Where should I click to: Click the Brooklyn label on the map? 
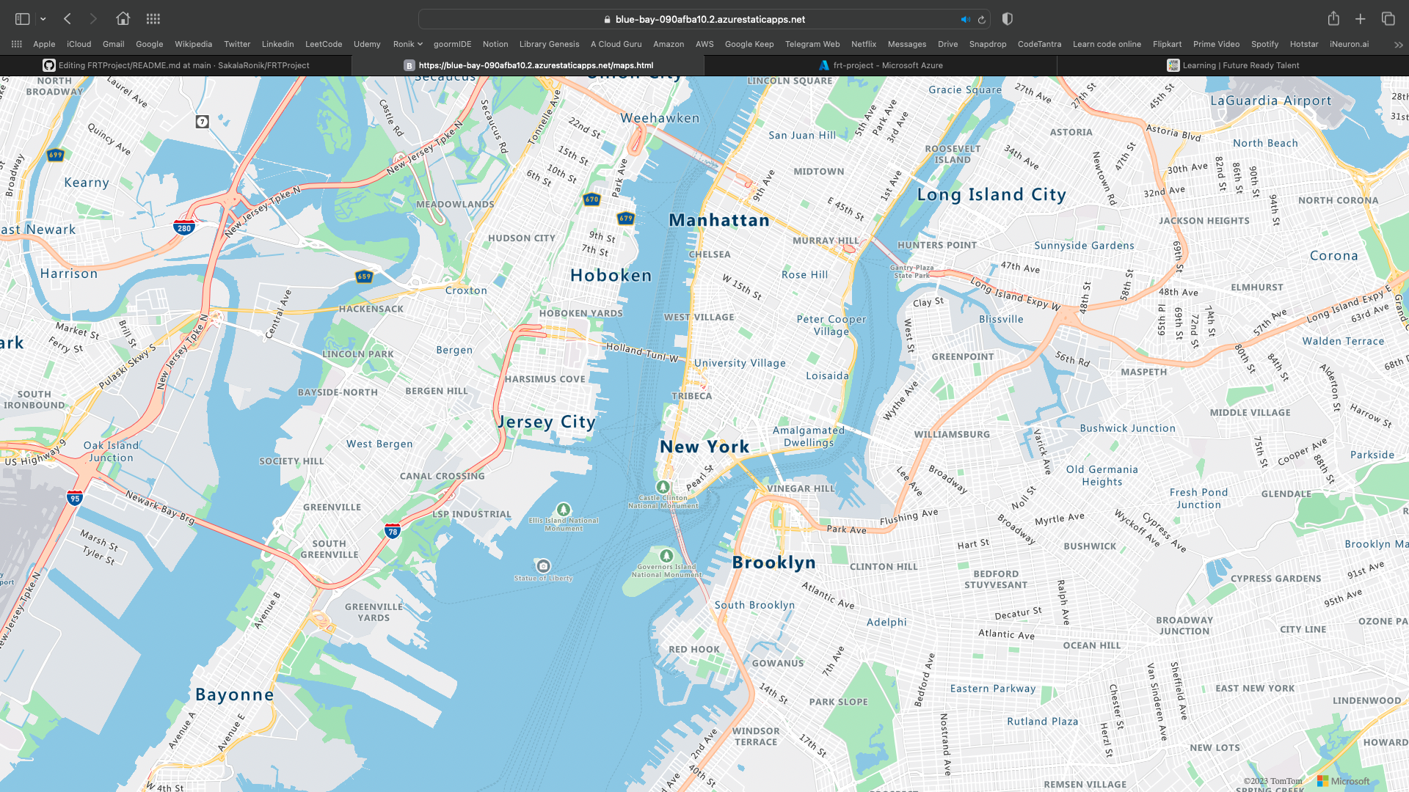point(774,562)
